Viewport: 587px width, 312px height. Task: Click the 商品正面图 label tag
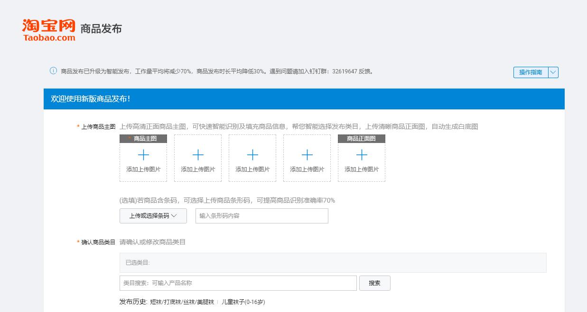361,138
